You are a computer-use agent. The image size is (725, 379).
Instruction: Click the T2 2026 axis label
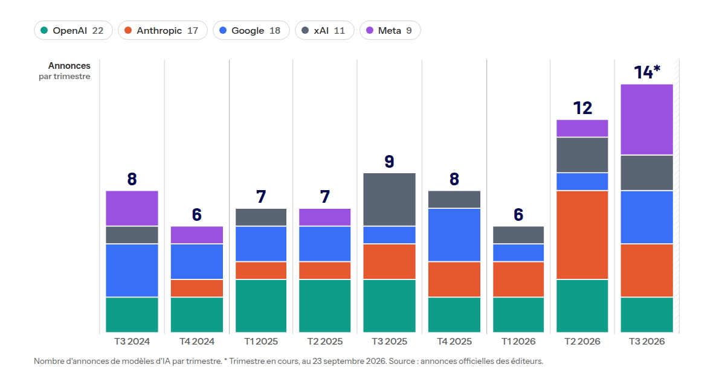coord(582,342)
